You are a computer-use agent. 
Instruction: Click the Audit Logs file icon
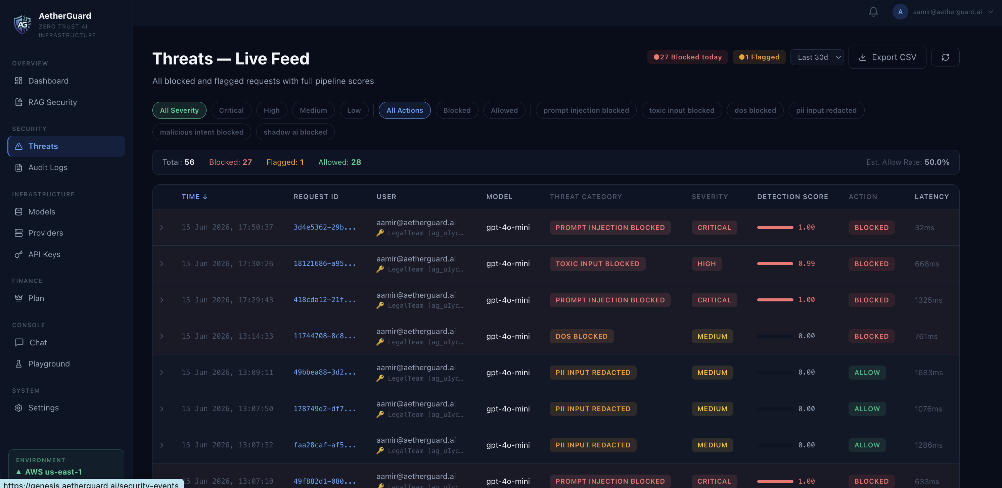19,167
